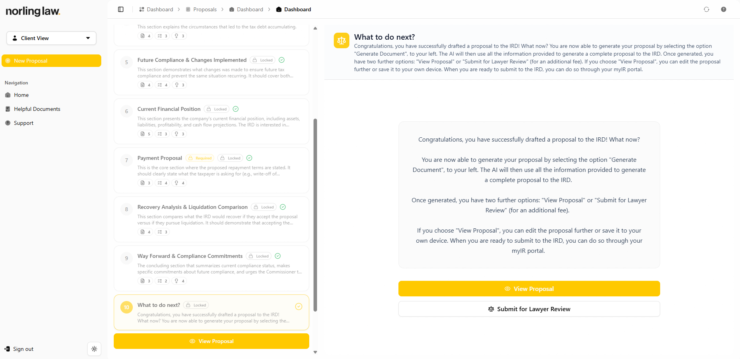The image size is (740, 359).
Task: Click the scales icon beside What to do next
Action: tap(342, 40)
